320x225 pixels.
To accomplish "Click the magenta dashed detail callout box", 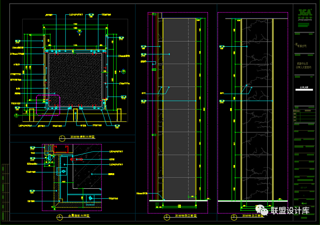I will tap(48, 105).
